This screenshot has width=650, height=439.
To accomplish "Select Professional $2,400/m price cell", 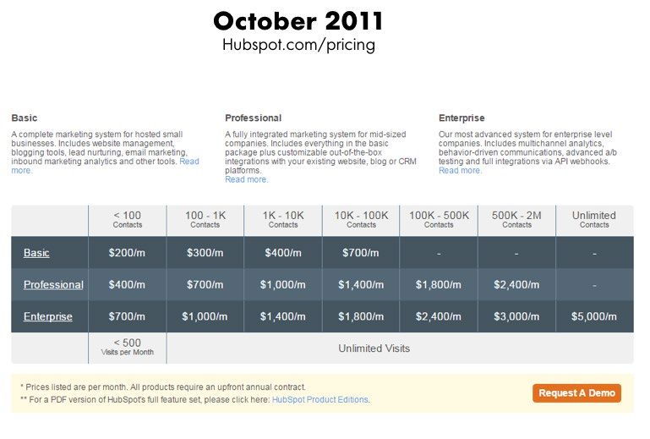I will point(516,285).
